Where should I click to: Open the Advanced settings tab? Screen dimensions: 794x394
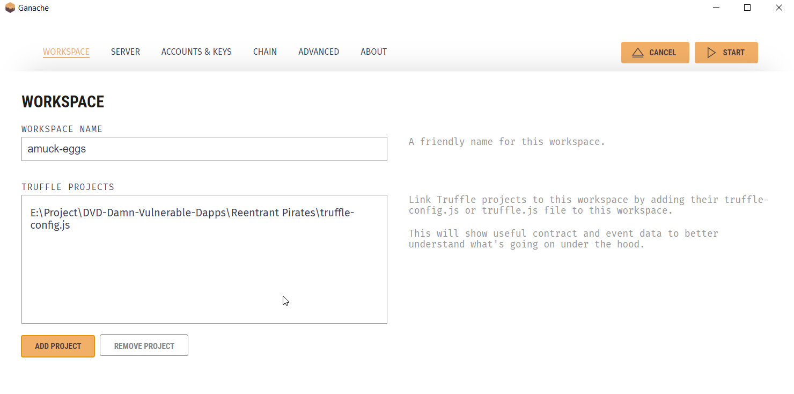[319, 52]
